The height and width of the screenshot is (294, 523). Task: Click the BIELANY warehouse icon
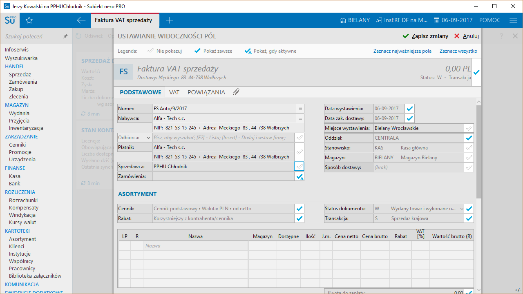(342, 20)
